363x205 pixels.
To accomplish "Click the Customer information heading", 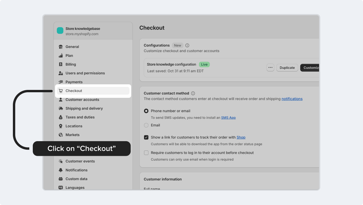I will [163, 179].
